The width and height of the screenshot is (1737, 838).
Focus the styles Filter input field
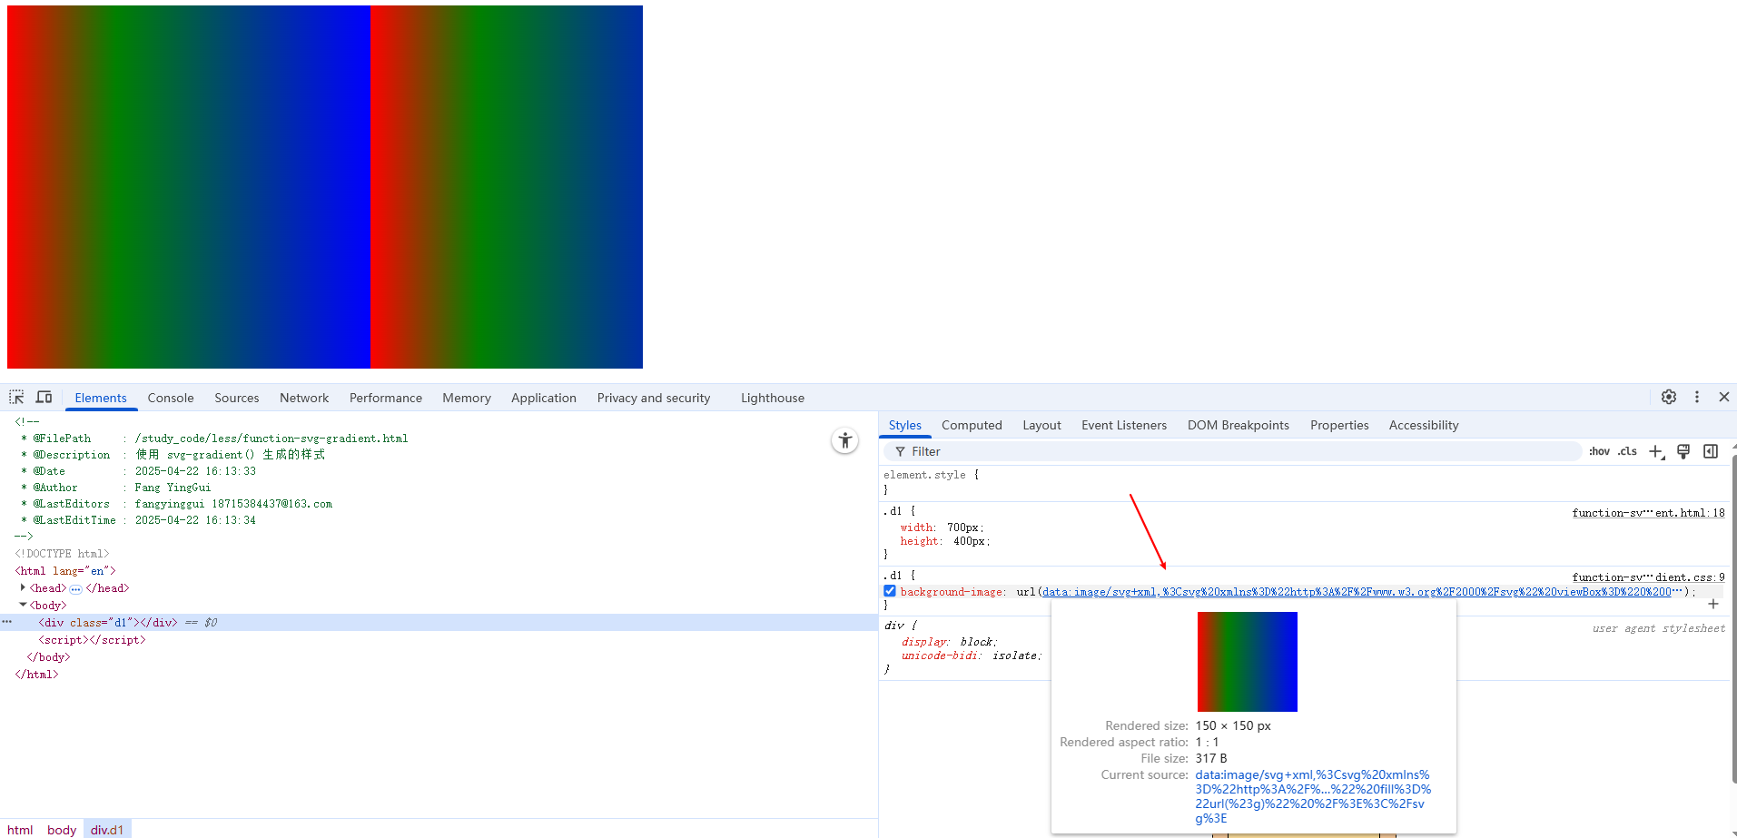pos(1233,451)
